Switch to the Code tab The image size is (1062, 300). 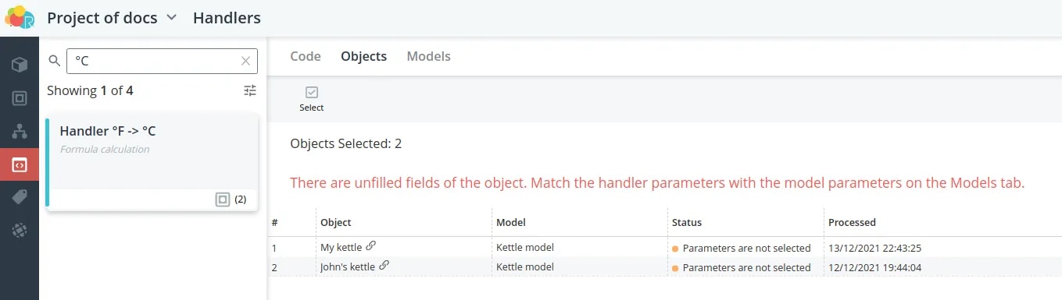click(x=306, y=56)
